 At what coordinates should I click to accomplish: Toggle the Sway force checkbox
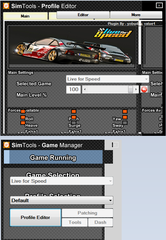click(125, 123)
